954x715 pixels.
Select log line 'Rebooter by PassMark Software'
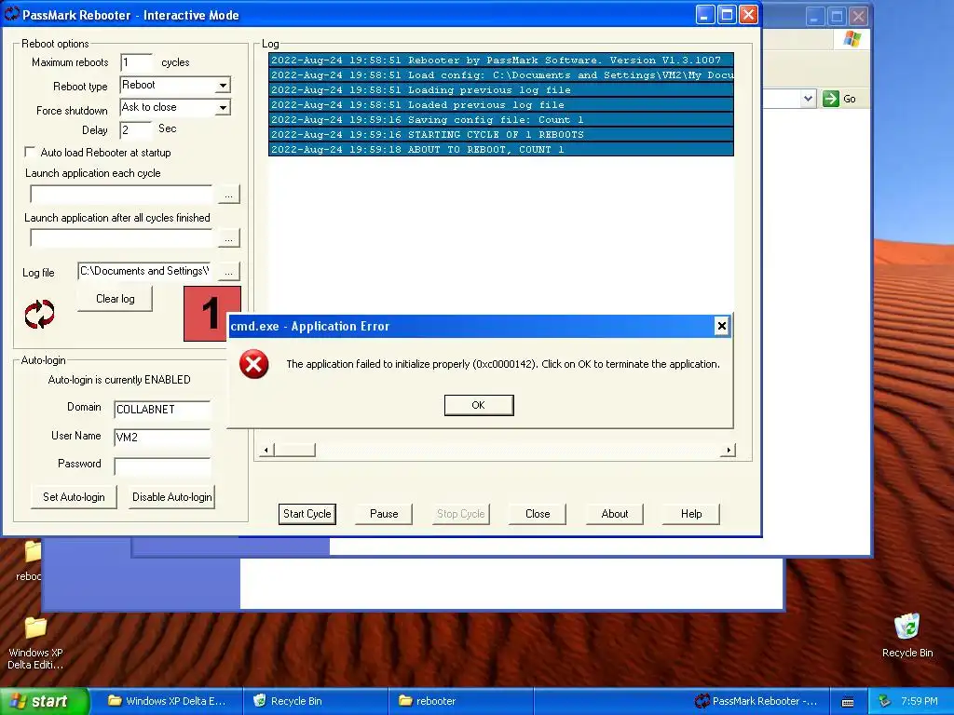tap(500, 61)
